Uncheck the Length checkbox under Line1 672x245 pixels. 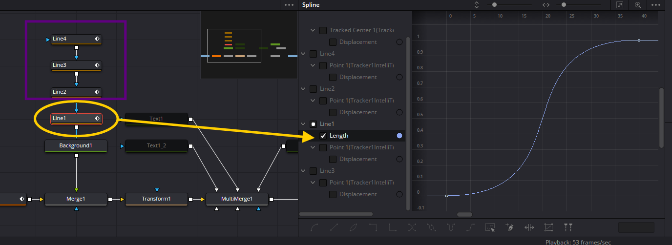323,136
